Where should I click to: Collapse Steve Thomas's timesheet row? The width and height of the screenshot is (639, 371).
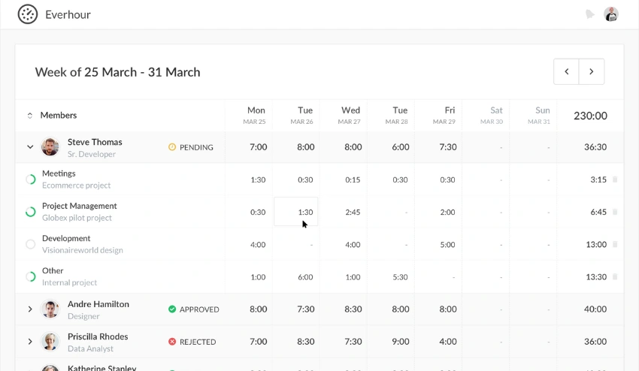click(30, 147)
